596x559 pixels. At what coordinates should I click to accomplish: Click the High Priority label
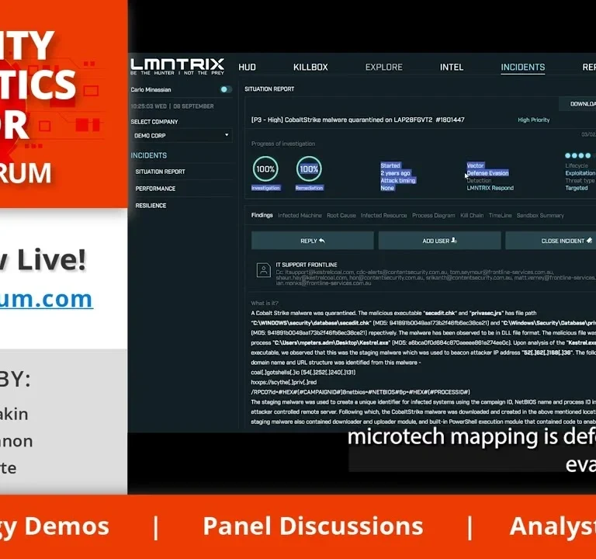click(534, 120)
